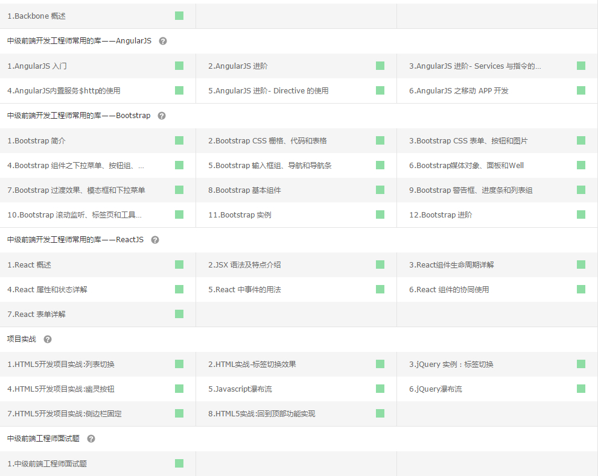Image resolution: width=598 pixels, height=476 pixels.
Task: Click green square for JSX 语法及特点介绍
Action: tap(380, 265)
